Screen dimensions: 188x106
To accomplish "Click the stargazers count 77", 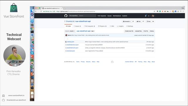I will (x=143, y=21).
